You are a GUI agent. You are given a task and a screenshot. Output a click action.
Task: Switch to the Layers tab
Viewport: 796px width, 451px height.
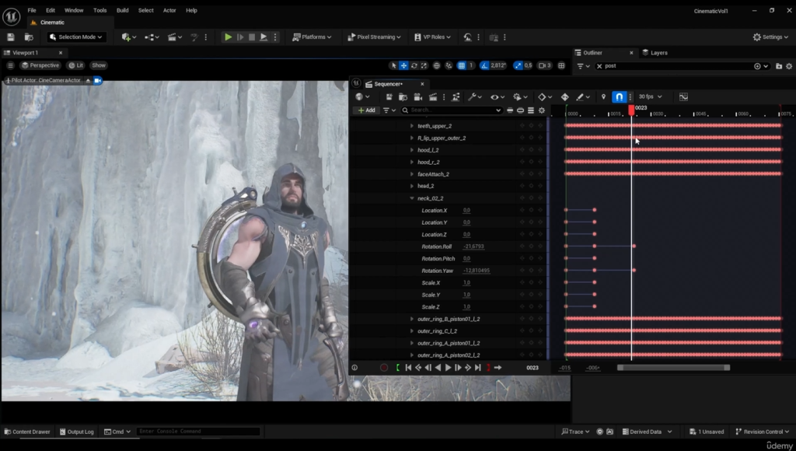[658, 53]
